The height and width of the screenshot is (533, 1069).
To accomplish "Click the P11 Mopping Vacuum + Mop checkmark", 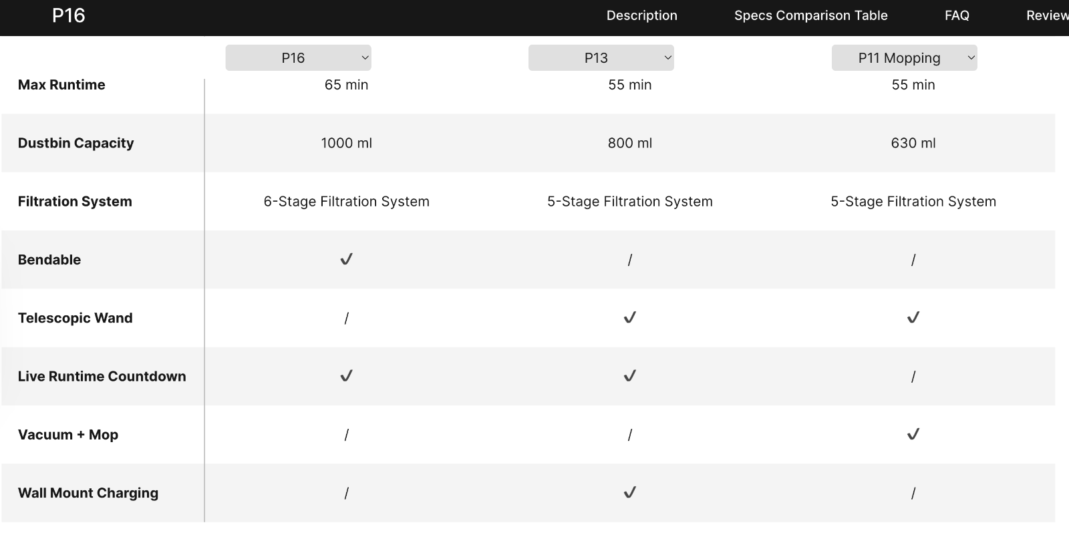I will [913, 434].
